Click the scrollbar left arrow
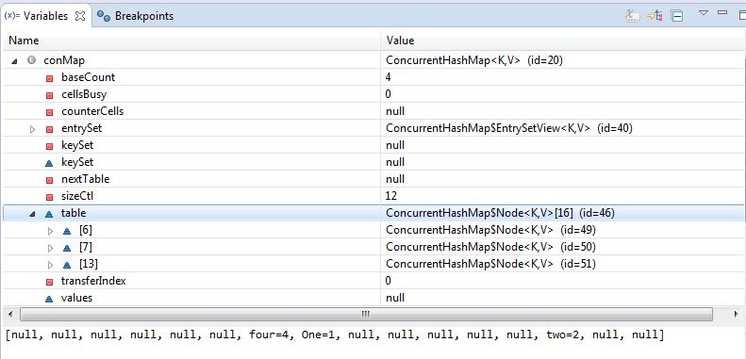The height and width of the screenshot is (359, 746). pyautogui.click(x=10, y=314)
